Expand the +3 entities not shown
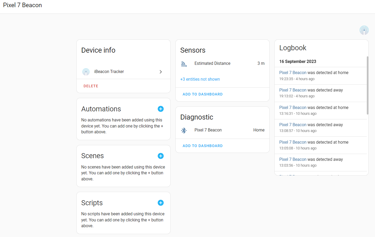375x237 pixels. click(x=200, y=79)
